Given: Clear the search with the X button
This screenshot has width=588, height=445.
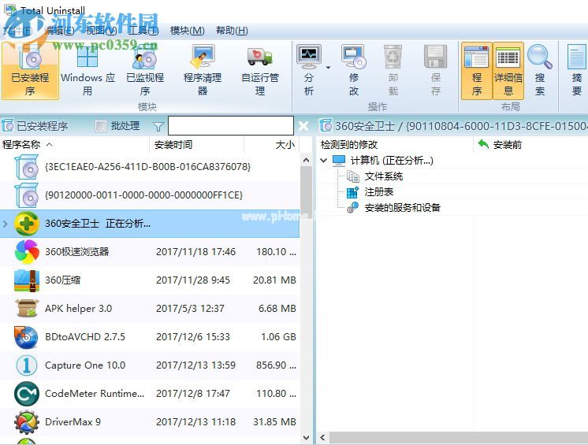Looking at the screenshot, I should coord(303,126).
